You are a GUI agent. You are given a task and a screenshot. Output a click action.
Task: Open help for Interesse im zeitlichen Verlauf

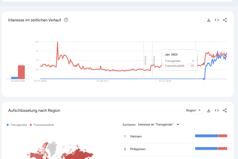tap(66, 20)
